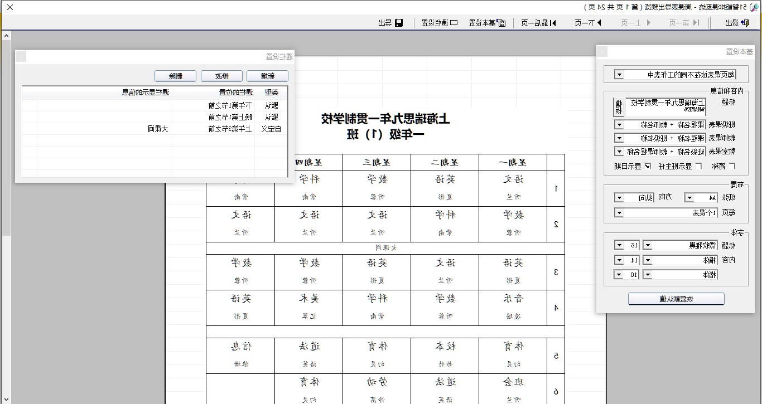The width and height of the screenshot is (762, 404).
Task: Open the 楷体 dropdown beside size 10
Action: pyautogui.click(x=648, y=275)
